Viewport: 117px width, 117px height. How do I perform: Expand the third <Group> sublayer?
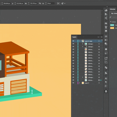(x=83, y=77)
